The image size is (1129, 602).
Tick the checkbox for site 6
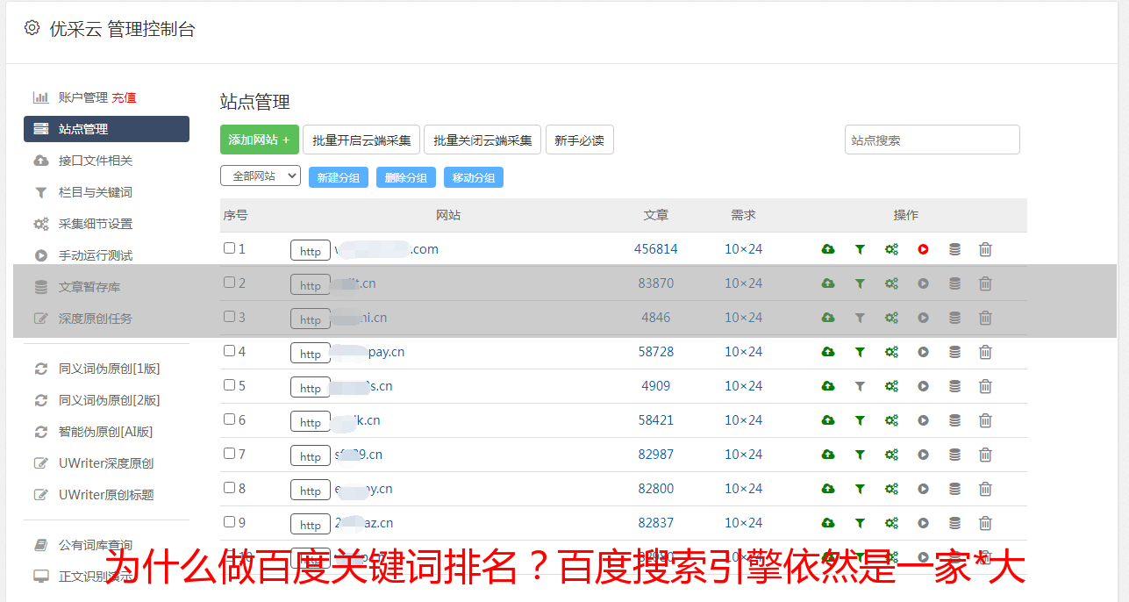(x=229, y=419)
